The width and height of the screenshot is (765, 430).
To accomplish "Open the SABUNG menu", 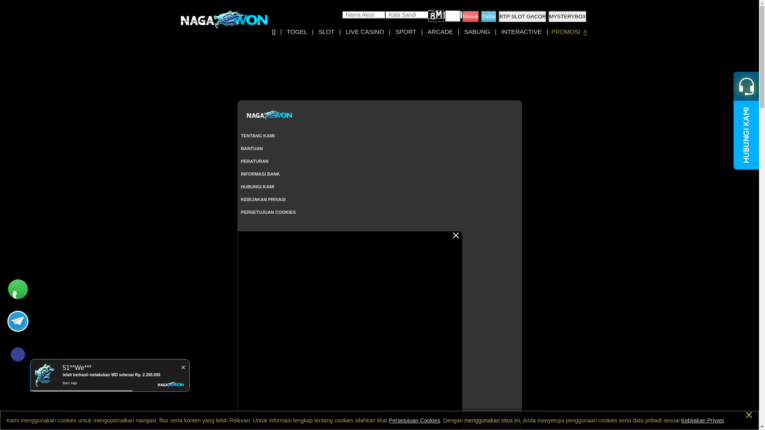I will pos(477,32).
